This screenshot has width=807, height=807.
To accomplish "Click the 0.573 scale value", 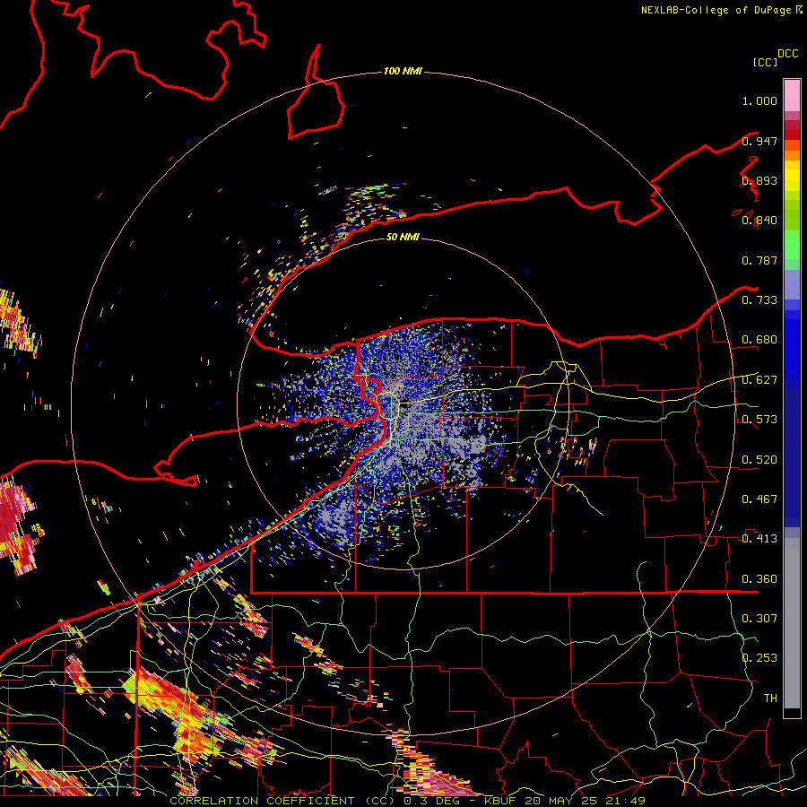I will pyautogui.click(x=759, y=420).
